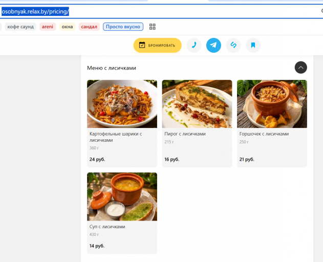323x262 pixels.
Task: Click the blue link chain icon
Action: pyautogui.click(x=233, y=45)
